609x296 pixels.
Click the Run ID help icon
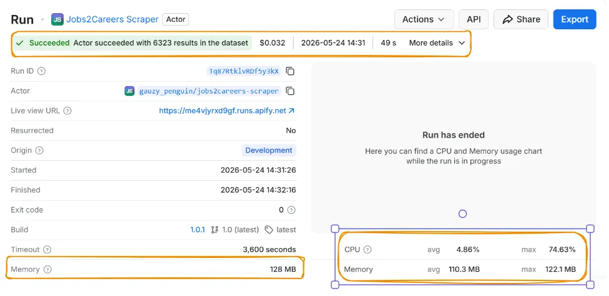(41, 71)
